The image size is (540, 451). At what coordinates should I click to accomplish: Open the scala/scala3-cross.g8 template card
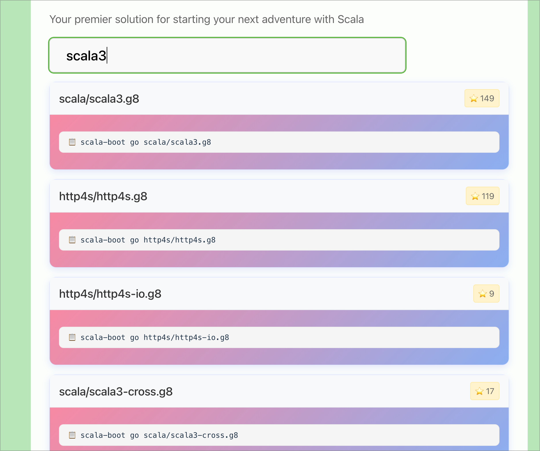(116, 391)
